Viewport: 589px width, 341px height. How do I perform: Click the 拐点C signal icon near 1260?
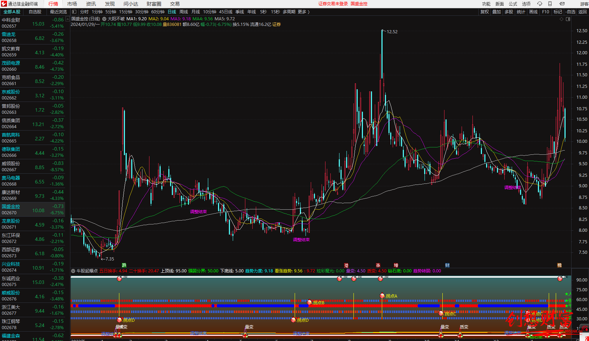[x=441, y=314]
